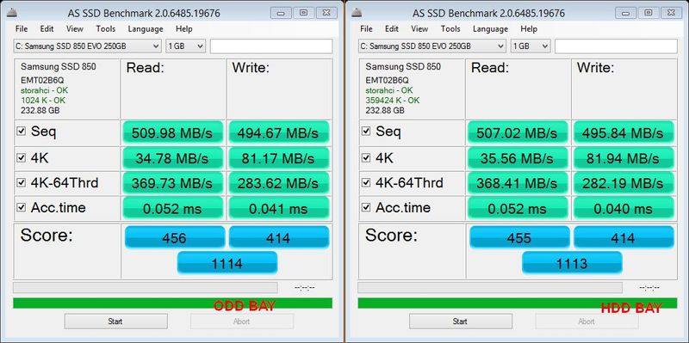The height and width of the screenshot is (343, 689).
Task: Toggle the 4K checkbox in the right window
Action: pos(365,157)
